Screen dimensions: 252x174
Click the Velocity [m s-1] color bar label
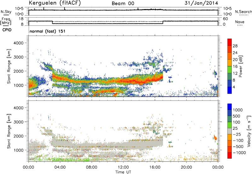pos(249,131)
